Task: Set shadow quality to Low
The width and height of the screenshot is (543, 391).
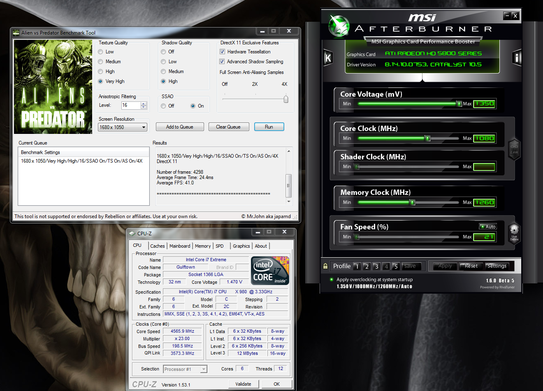Action: 163,62
